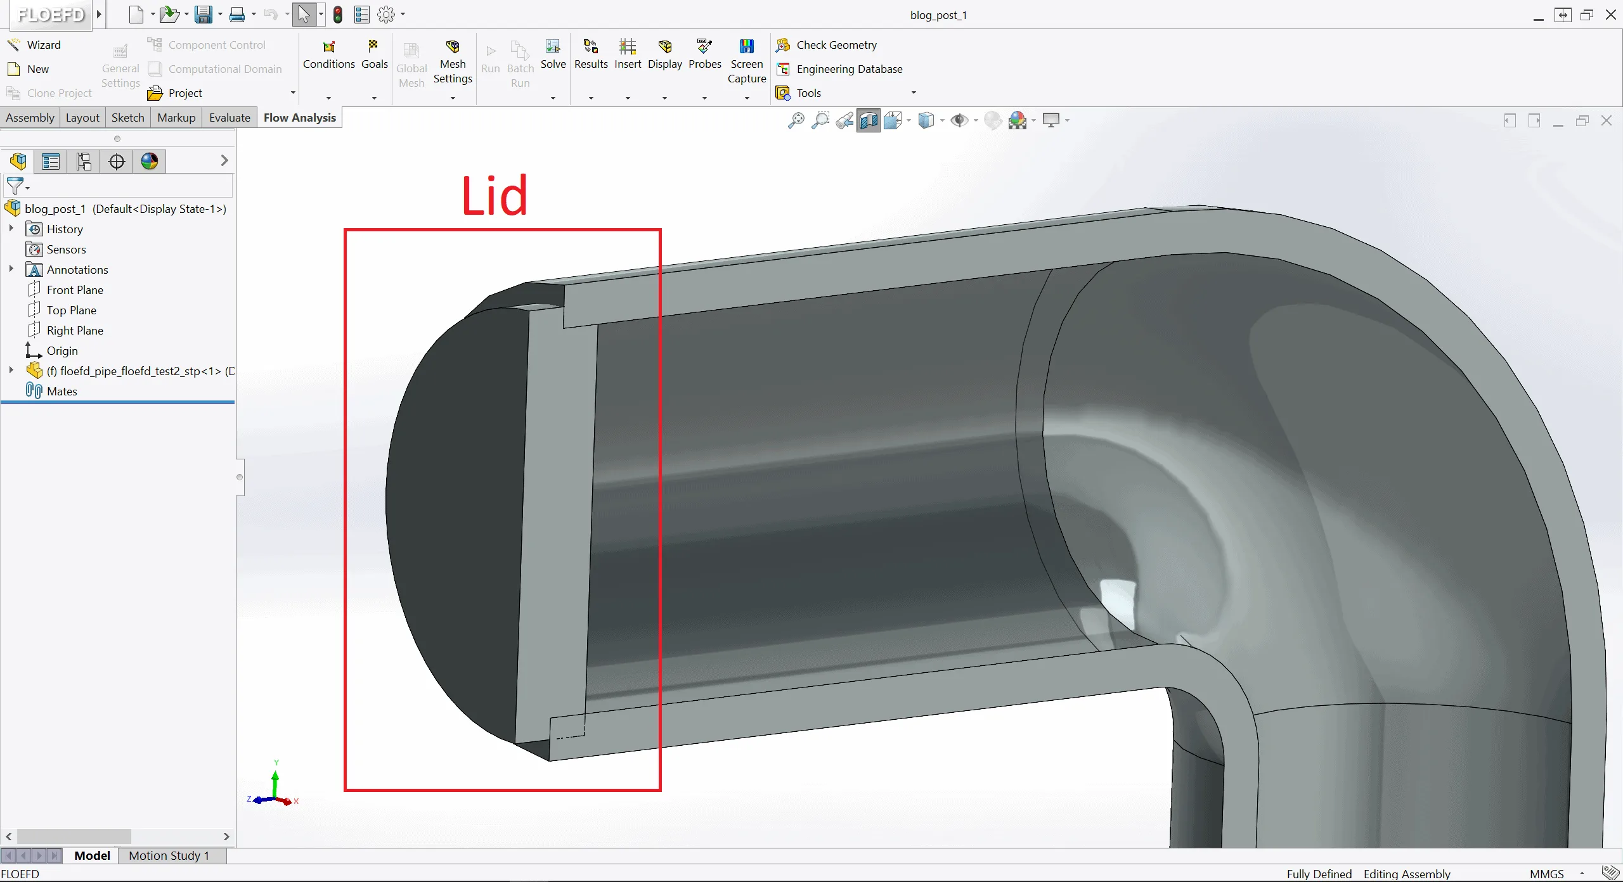Click the Rebuild traffic light icon

(x=338, y=15)
